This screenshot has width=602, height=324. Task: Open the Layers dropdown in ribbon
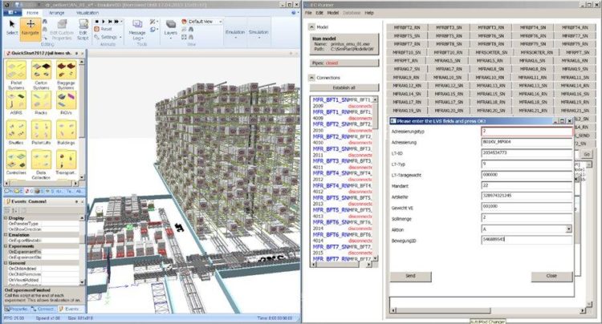pyautogui.click(x=171, y=28)
